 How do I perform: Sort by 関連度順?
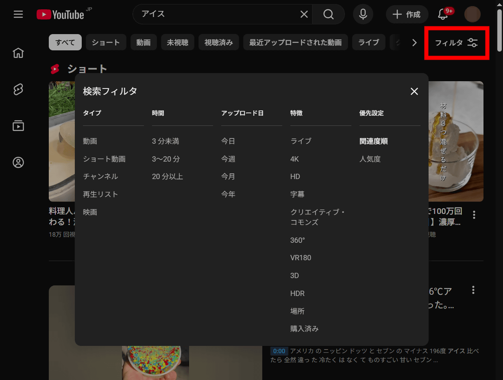coord(374,141)
